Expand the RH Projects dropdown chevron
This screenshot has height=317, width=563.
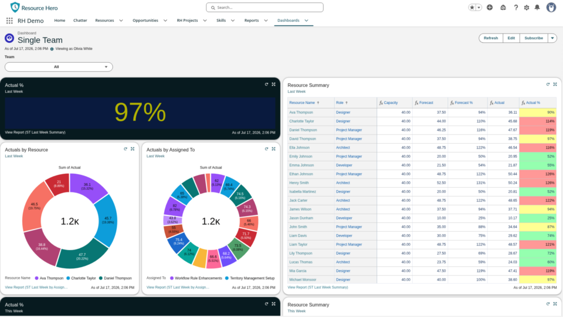click(205, 21)
